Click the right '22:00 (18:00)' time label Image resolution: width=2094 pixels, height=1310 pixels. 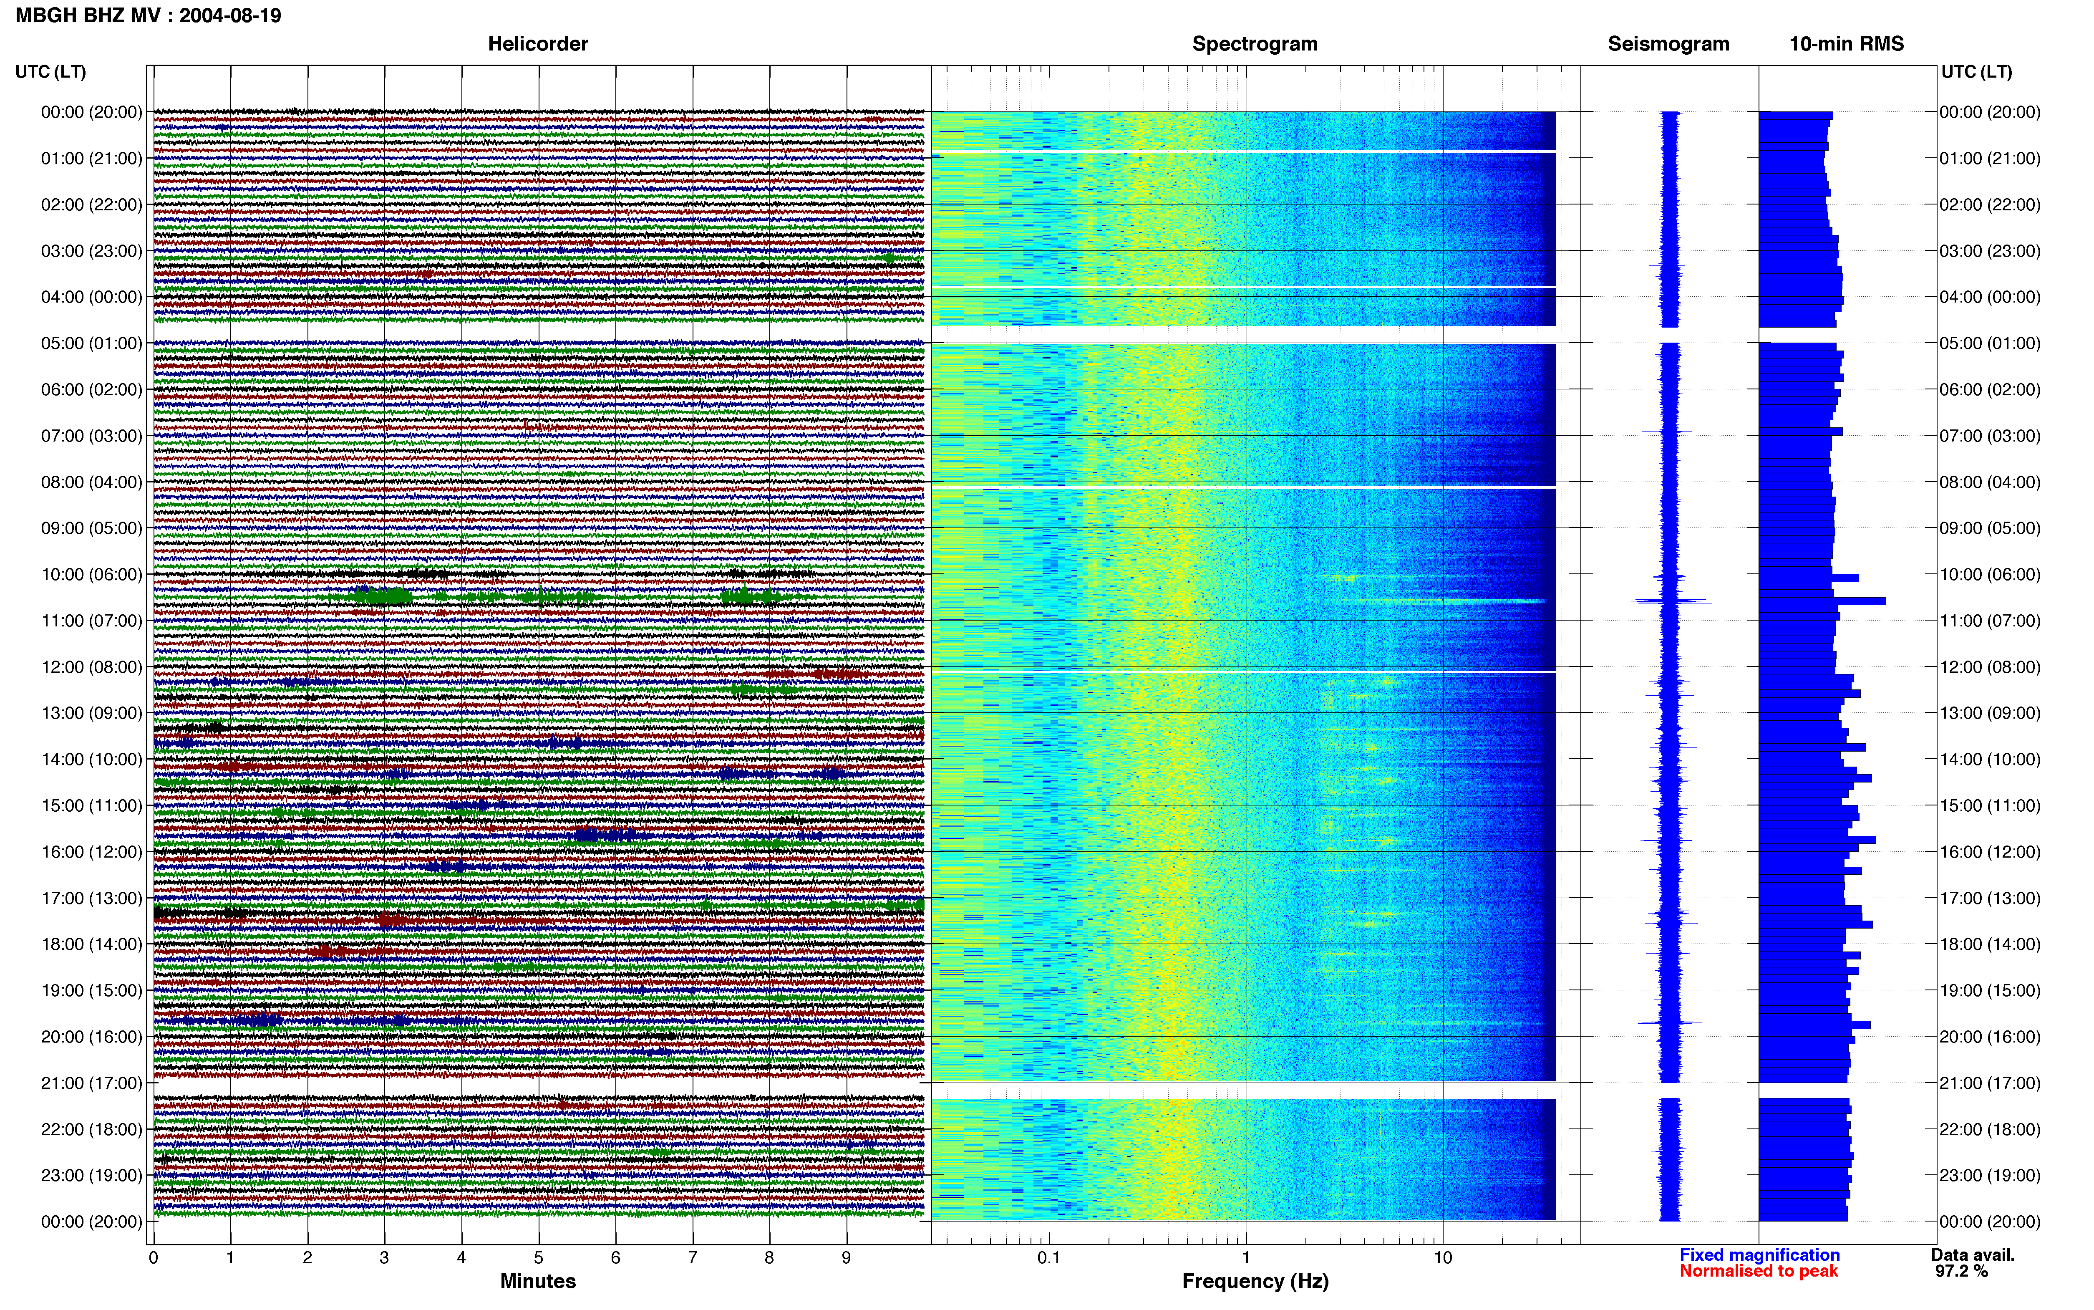pos(1990,1130)
